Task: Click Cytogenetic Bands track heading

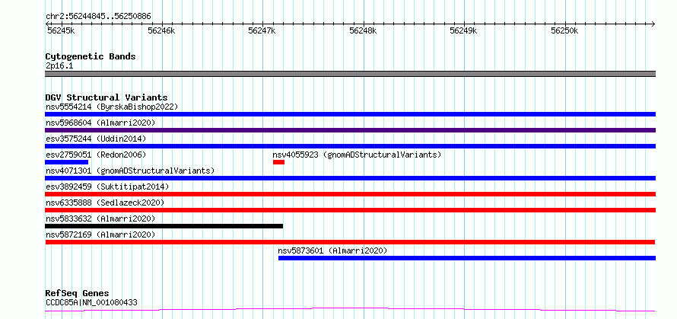Action: pyautogui.click(x=91, y=56)
